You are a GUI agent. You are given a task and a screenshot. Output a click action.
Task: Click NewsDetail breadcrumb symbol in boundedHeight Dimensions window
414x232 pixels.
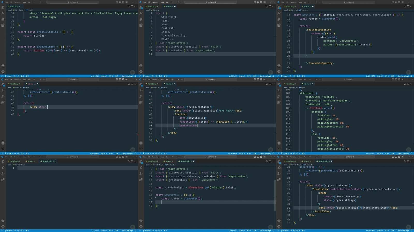170,165
